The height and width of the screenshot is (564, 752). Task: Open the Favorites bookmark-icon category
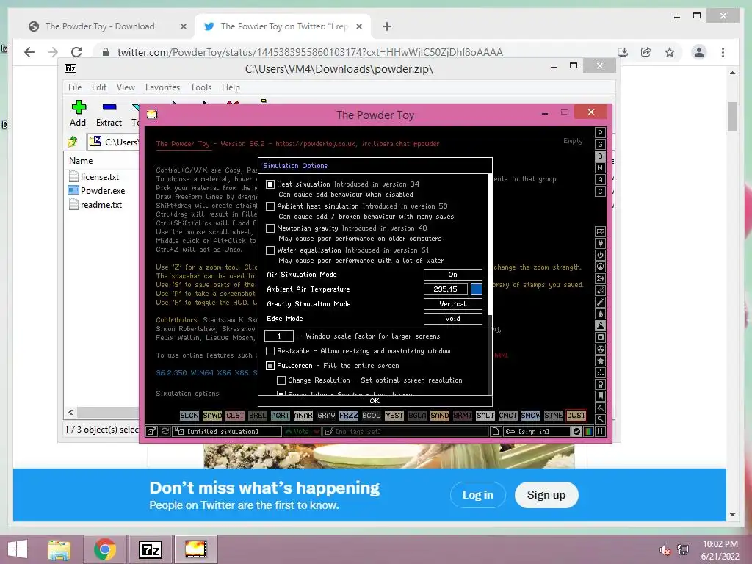click(600, 396)
